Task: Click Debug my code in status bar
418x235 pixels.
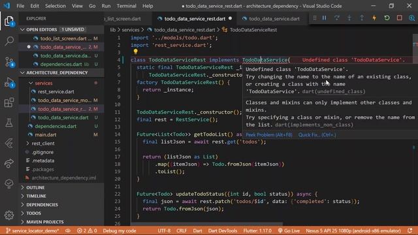Action: (120, 230)
